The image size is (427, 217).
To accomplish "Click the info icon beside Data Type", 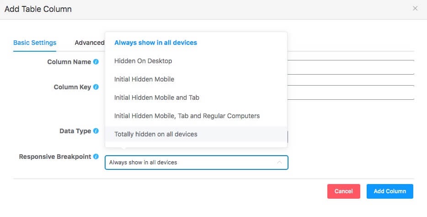I will click(x=96, y=131).
